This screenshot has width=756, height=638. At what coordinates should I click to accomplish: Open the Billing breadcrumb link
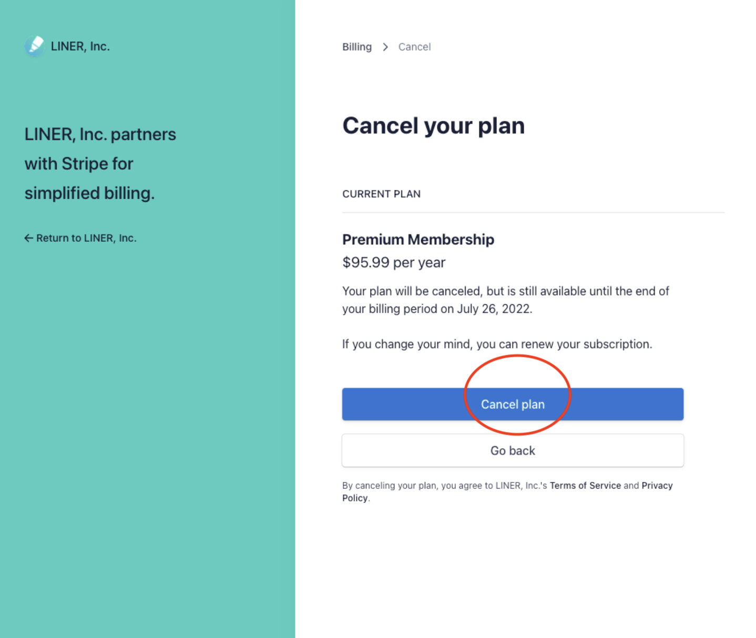point(357,47)
